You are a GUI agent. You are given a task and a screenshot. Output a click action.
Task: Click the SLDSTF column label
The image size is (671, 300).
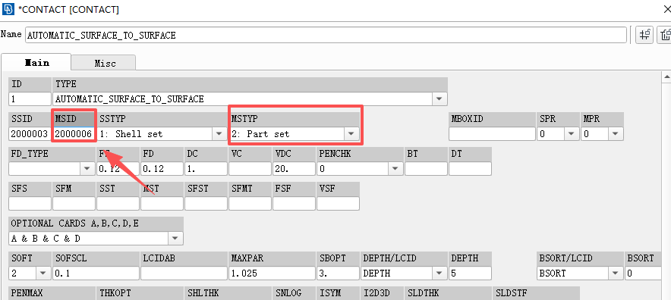coord(512,293)
